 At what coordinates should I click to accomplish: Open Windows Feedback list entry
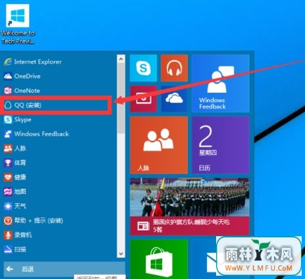point(36,134)
